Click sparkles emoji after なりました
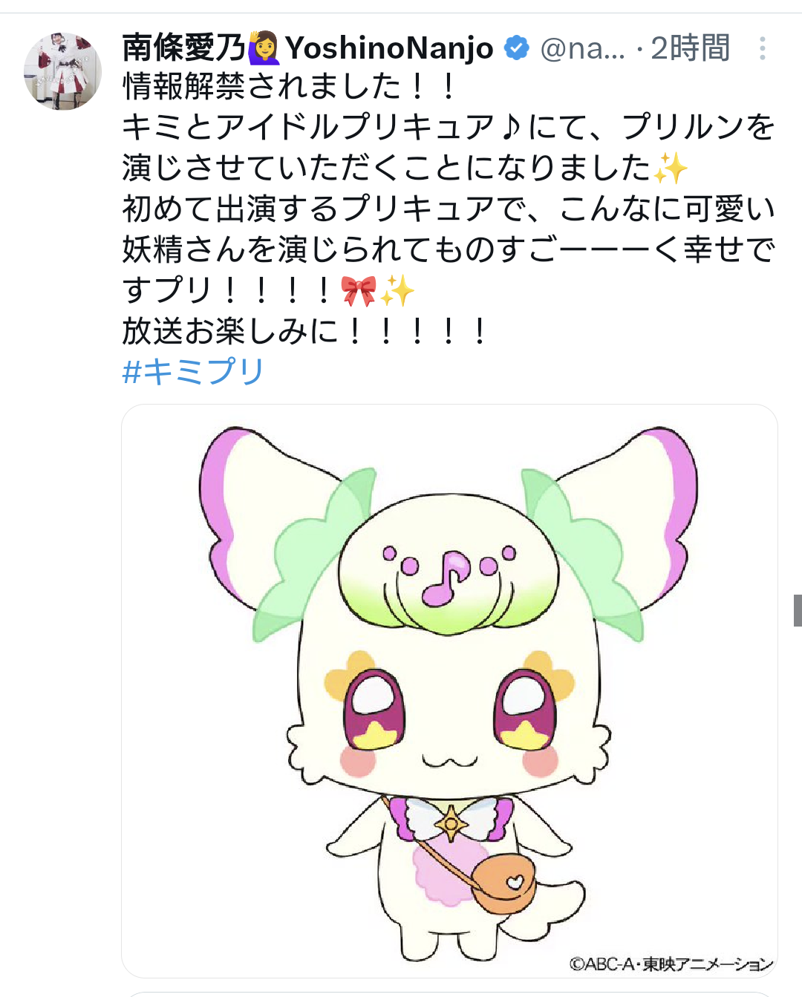 click(671, 169)
